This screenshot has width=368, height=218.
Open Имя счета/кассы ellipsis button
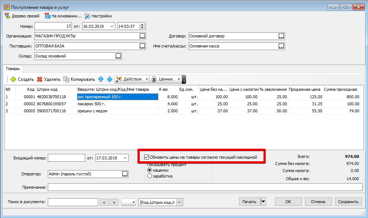(281, 46)
